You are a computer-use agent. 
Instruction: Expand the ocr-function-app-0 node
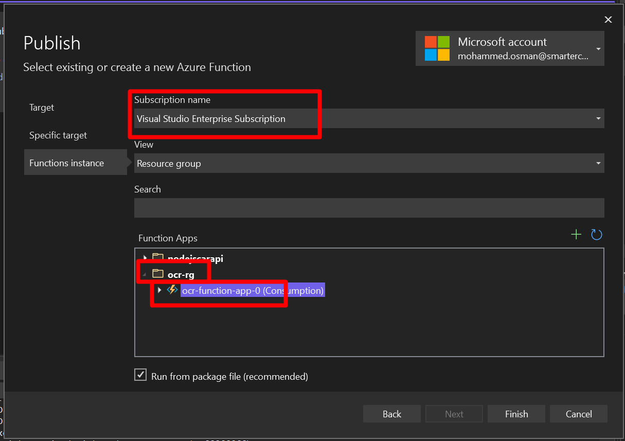pyautogui.click(x=159, y=291)
